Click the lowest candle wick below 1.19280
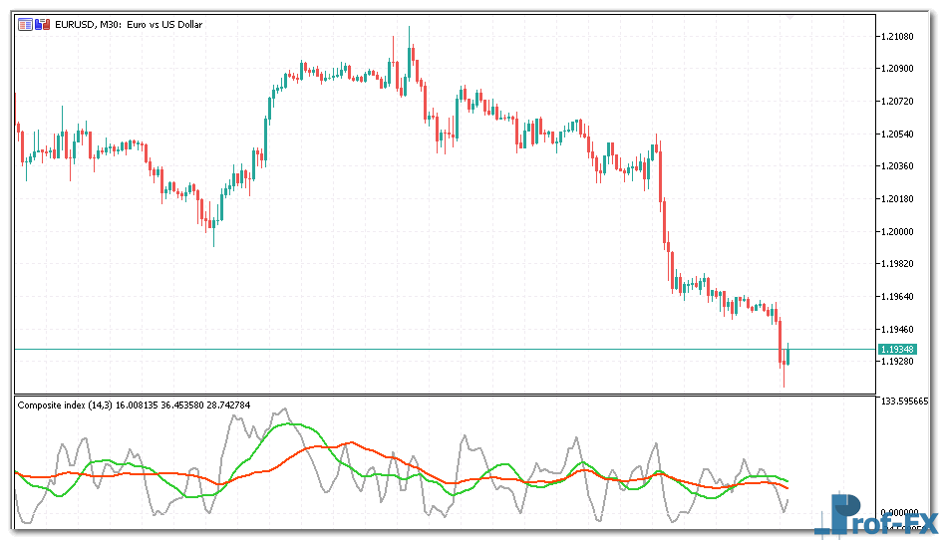The image size is (941, 540). (x=784, y=383)
